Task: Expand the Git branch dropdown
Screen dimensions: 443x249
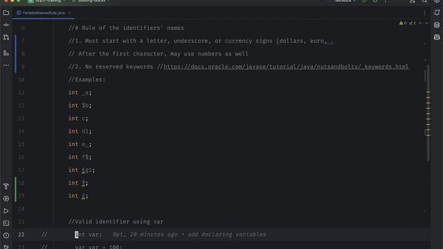Action: pos(91,1)
